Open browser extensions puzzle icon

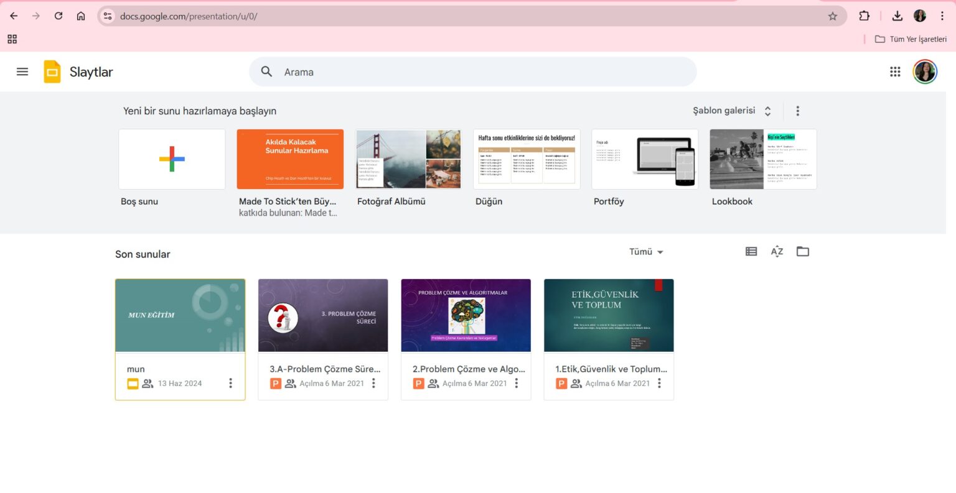[864, 16]
